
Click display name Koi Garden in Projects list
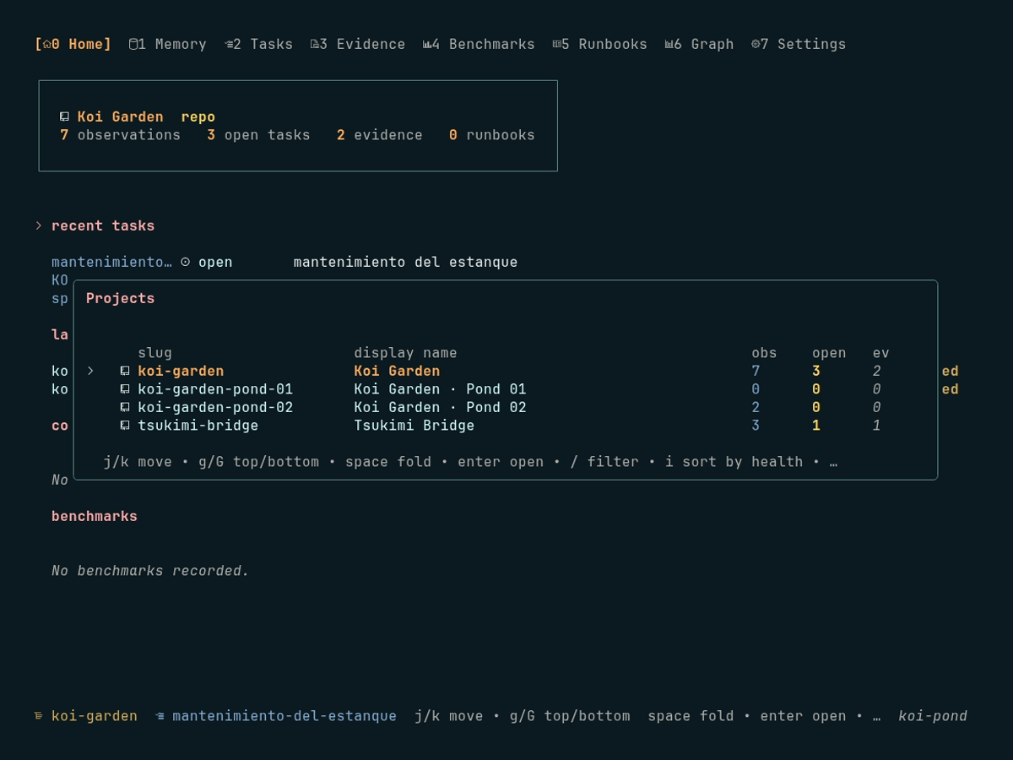point(397,371)
